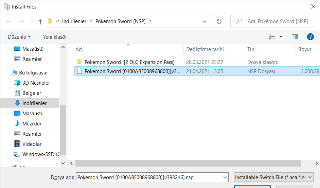
Task: Click date 28.03.2021 23:27
Action: (x=205, y=62)
